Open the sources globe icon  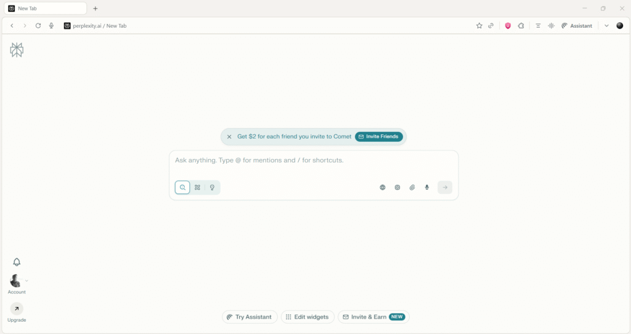(382, 187)
